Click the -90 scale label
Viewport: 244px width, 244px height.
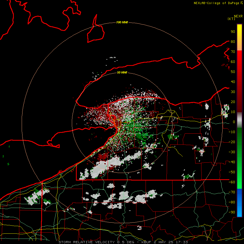[232, 212]
